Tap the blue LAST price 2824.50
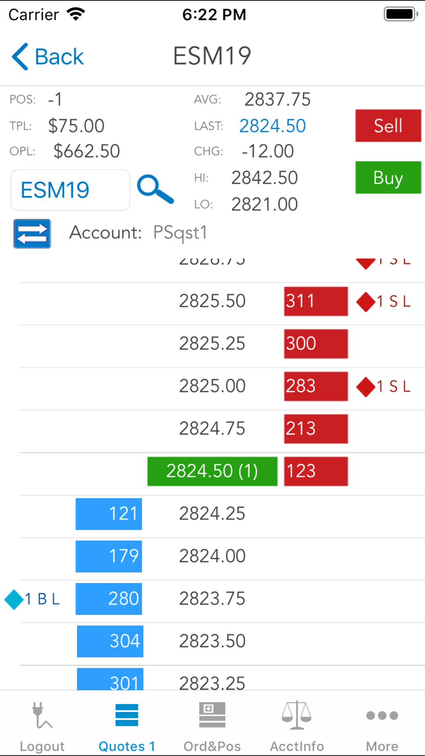 pyautogui.click(x=272, y=126)
